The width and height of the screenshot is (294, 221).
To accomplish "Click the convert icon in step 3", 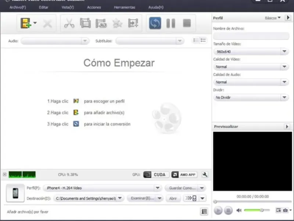I will (x=76, y=124).
